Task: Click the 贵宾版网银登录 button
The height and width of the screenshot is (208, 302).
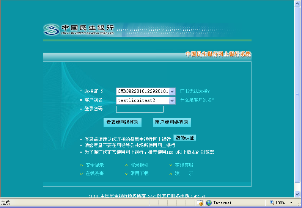Action: [123, 122]
